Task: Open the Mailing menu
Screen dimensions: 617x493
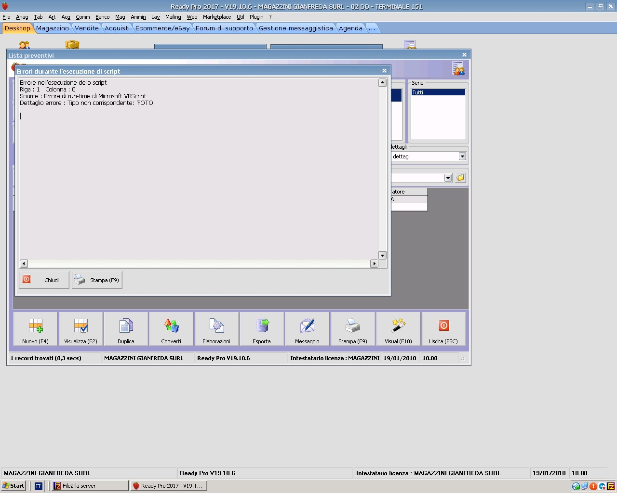Action: point(173,17)
